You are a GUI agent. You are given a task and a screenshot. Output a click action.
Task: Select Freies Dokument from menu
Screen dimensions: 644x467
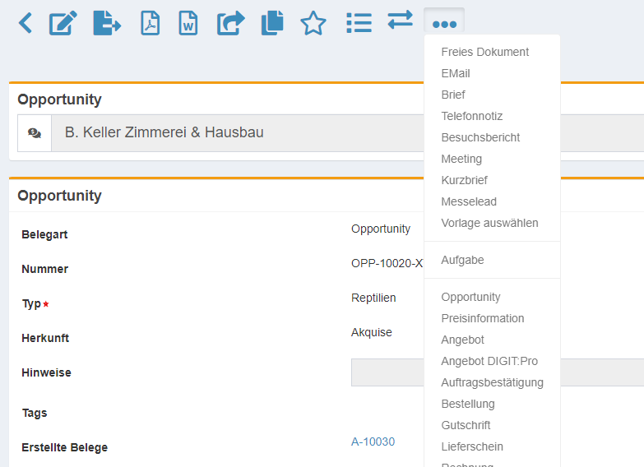484,52
